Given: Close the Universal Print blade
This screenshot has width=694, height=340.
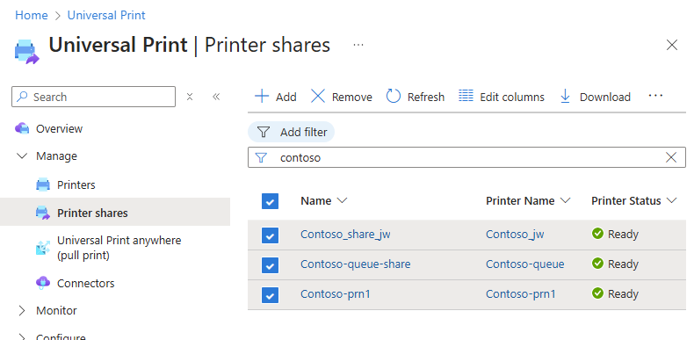Looking at the screenshot, I should [x=672, y=45].
